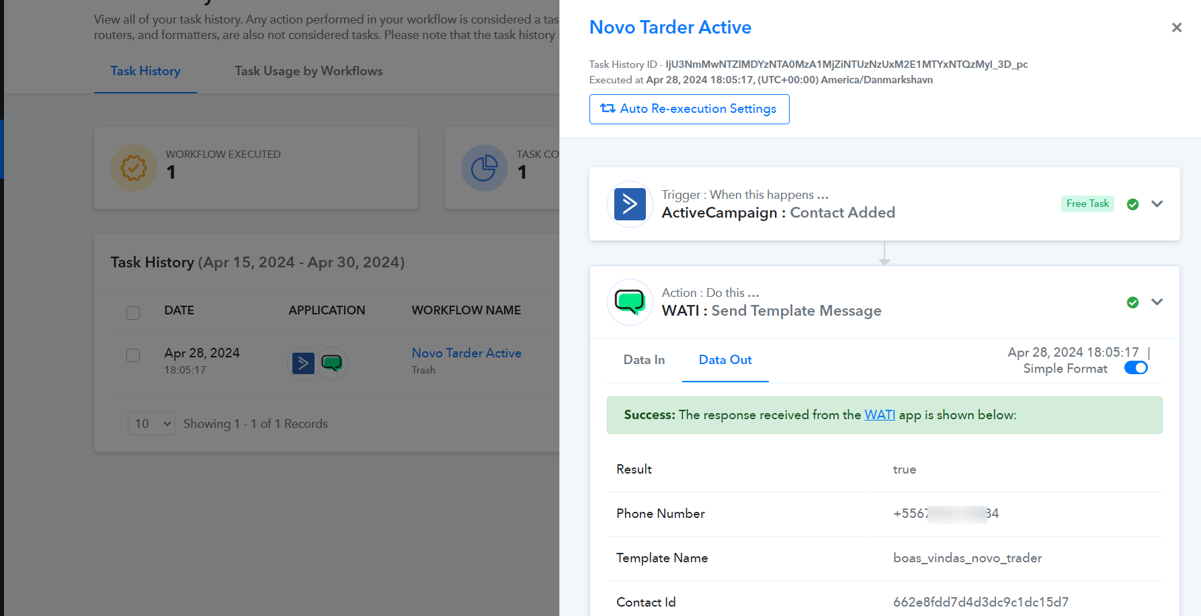This screenshot has width=1201, height=616.
Task: Click the Contact Id value 662e8fdd7d4d3dc9c1dc15d7
Action: (981, 603)
